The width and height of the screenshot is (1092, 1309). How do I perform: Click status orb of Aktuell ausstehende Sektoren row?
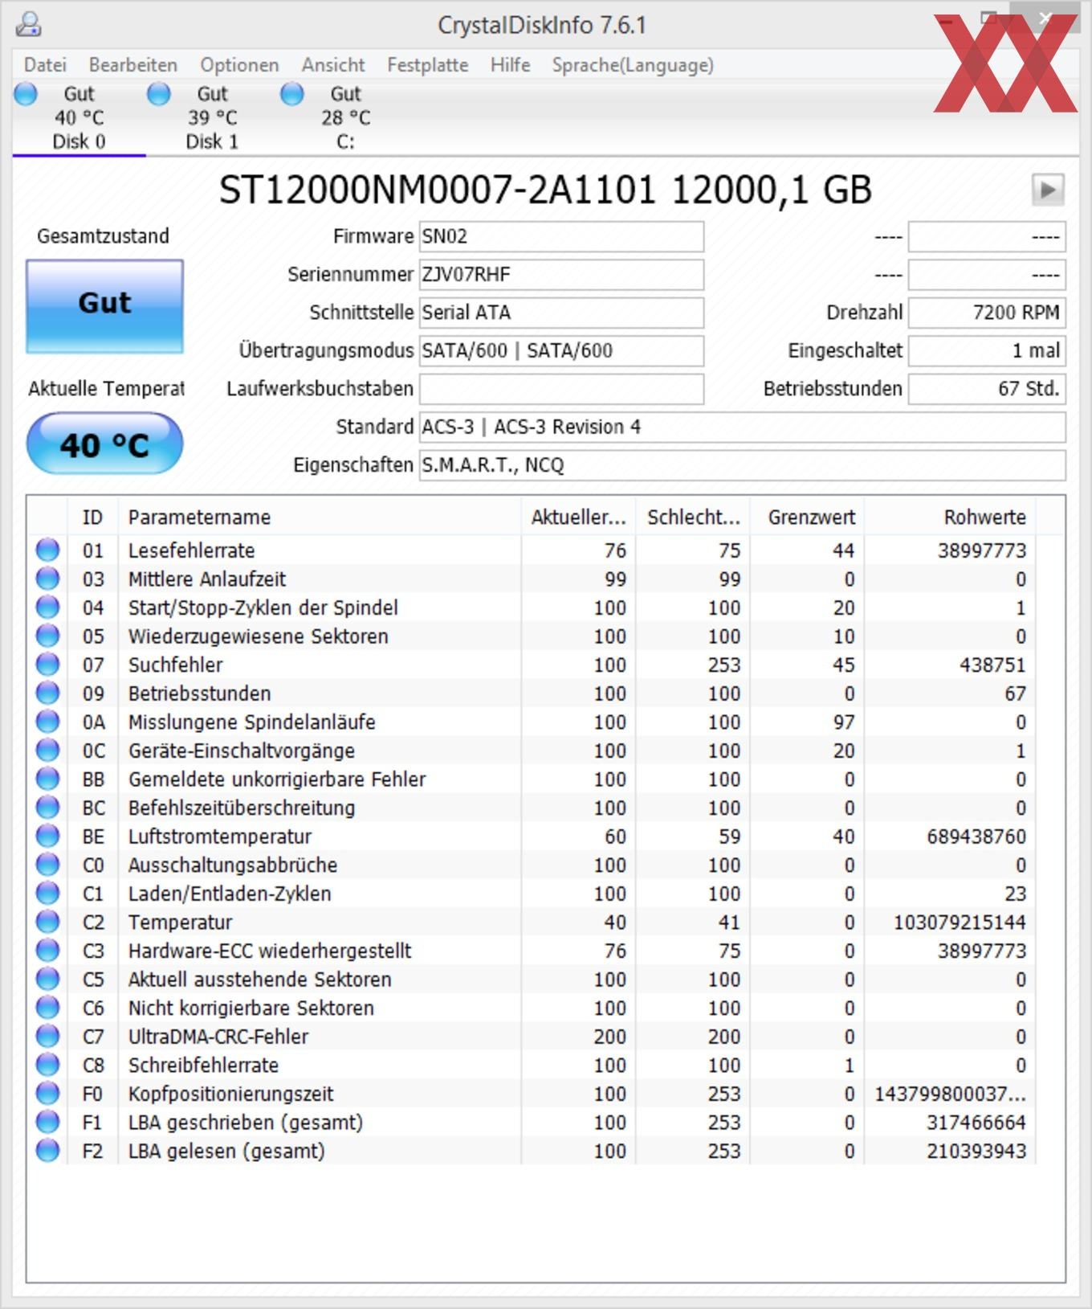click(48, 980)
